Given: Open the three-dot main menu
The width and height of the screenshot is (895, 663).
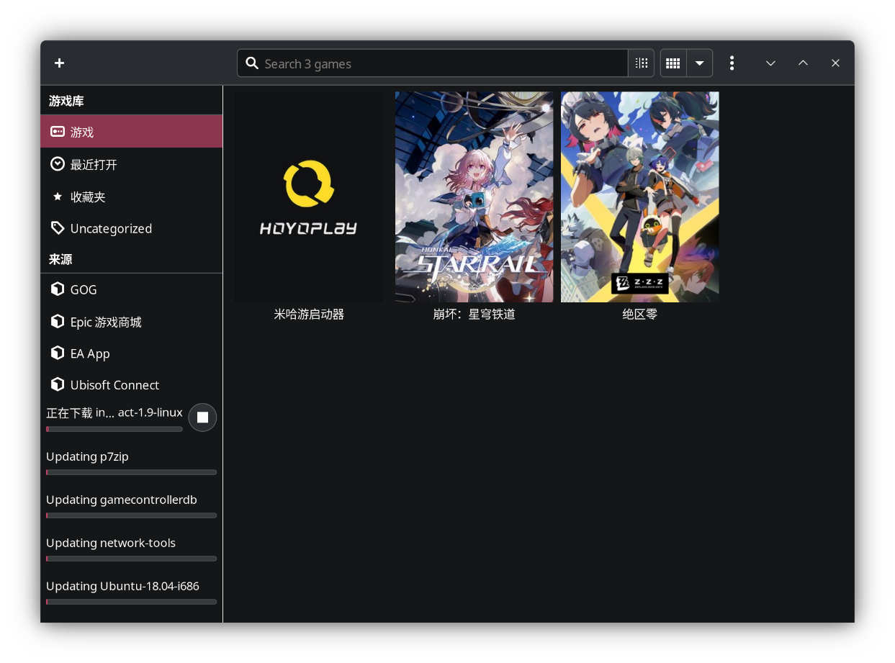Looking at the screenshot, I should tap(732, 63).
